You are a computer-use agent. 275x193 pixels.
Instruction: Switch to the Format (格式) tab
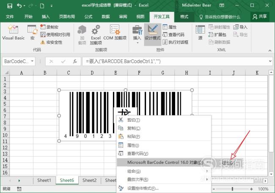click(x=184, y=17)
